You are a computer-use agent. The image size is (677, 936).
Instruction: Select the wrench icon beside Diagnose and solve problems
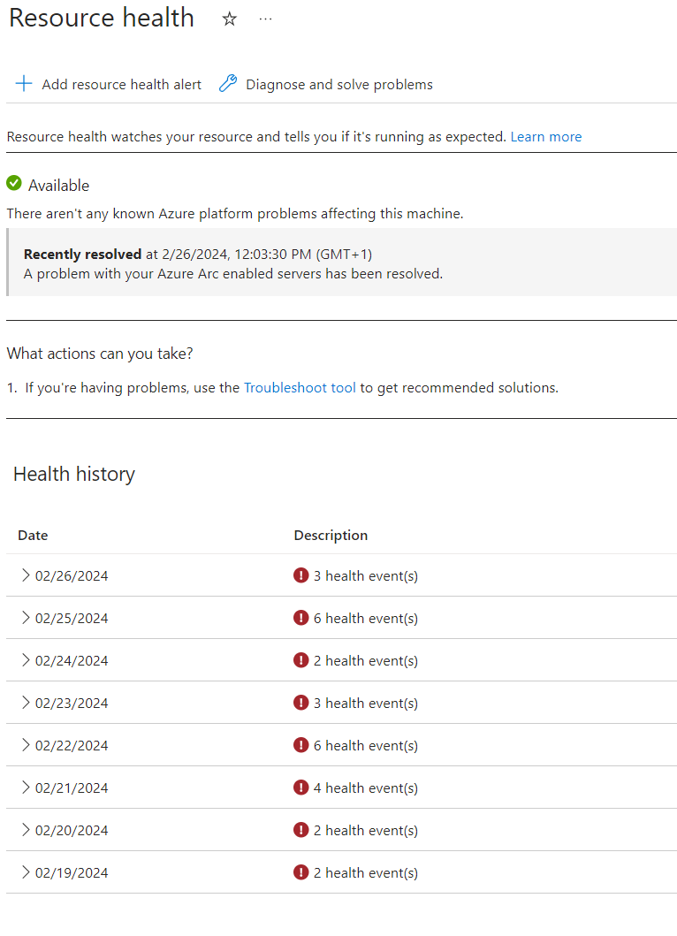point(227,83)
